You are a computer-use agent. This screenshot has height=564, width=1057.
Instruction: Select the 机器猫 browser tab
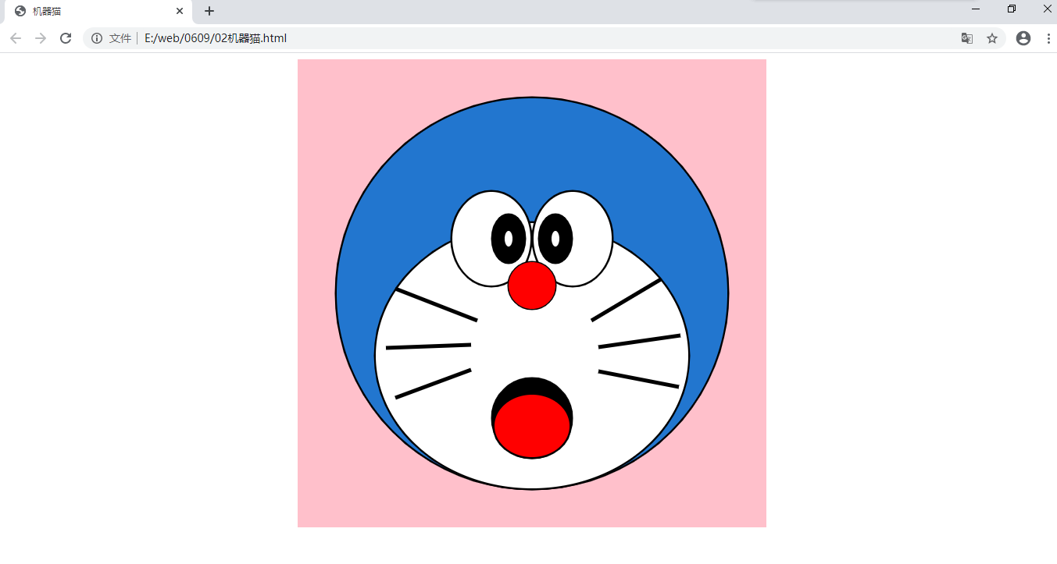tap(97, 12)
